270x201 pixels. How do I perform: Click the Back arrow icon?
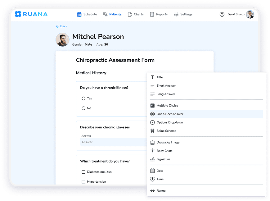(57, 26)
